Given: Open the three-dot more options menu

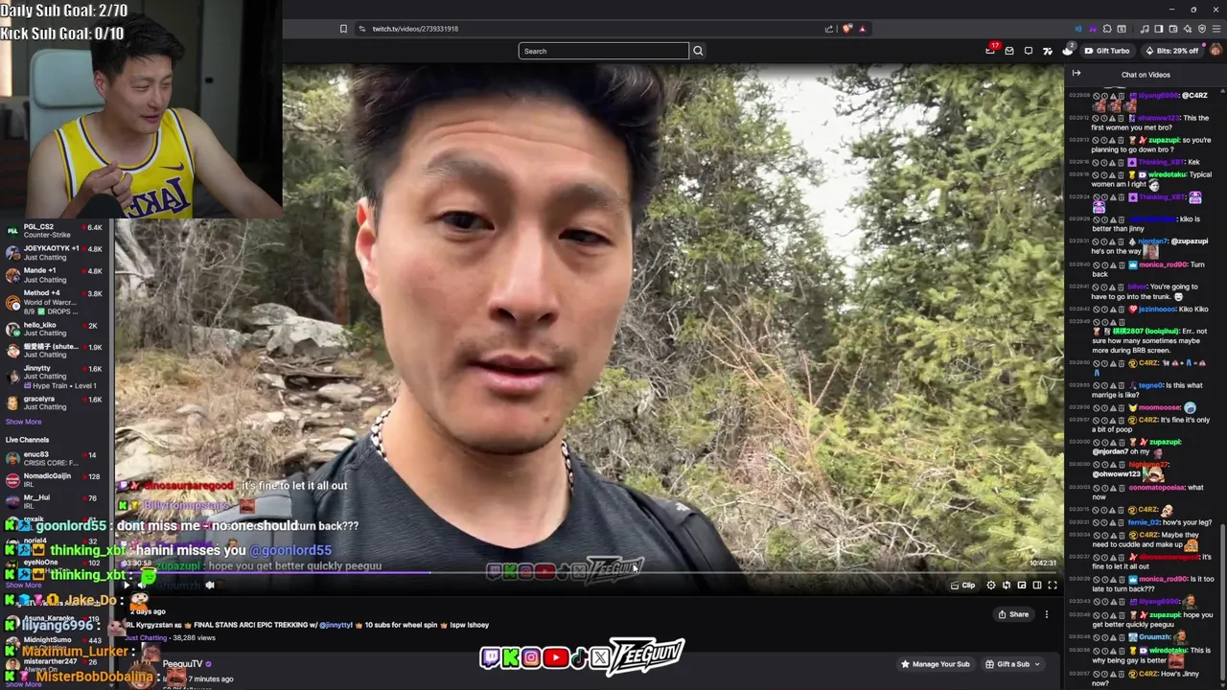Looking at the screenshot, I should (x=1047, y=615).
